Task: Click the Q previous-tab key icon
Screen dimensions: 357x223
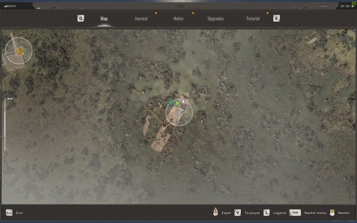Action: coord(80,18)
